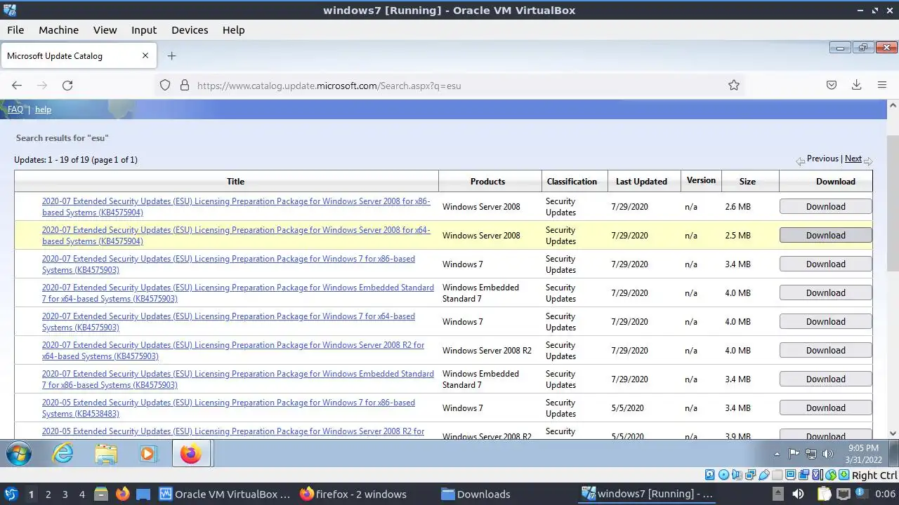Sort by Size column header
899x505 pixels.
click(x=747, y=181)
